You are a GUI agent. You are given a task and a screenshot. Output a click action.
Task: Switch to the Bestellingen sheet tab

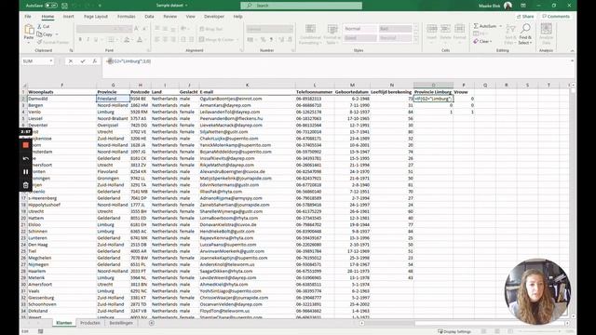click(121, 323)
